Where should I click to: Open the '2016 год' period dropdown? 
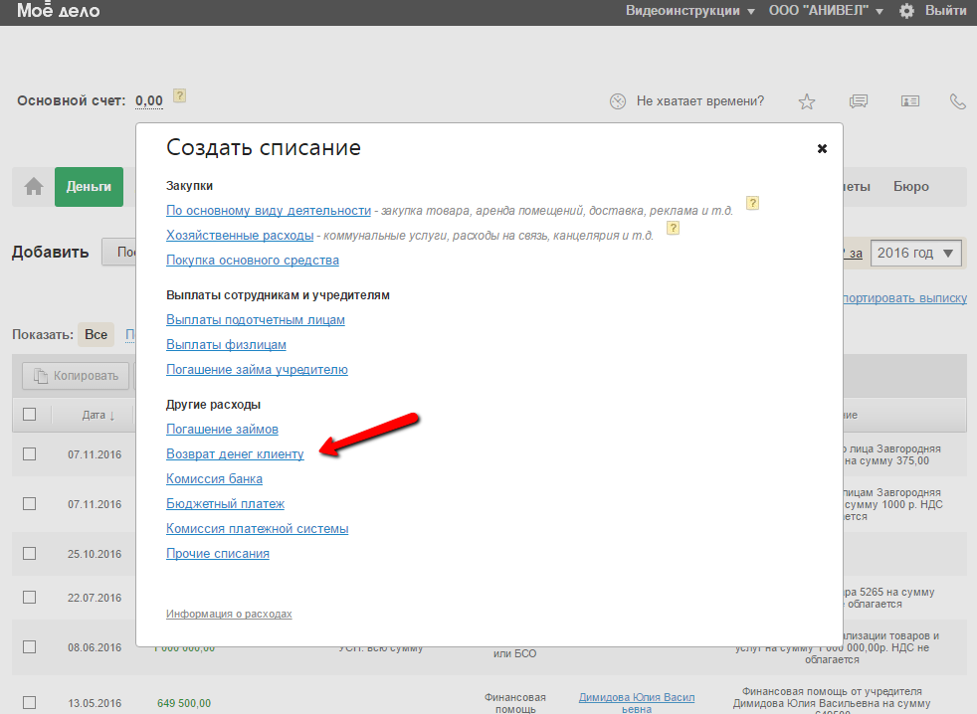coord(915,253)
